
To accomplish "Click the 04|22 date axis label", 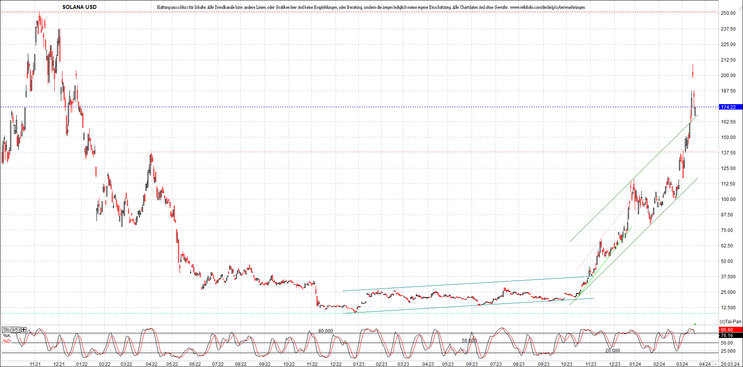I will (152, 364).
